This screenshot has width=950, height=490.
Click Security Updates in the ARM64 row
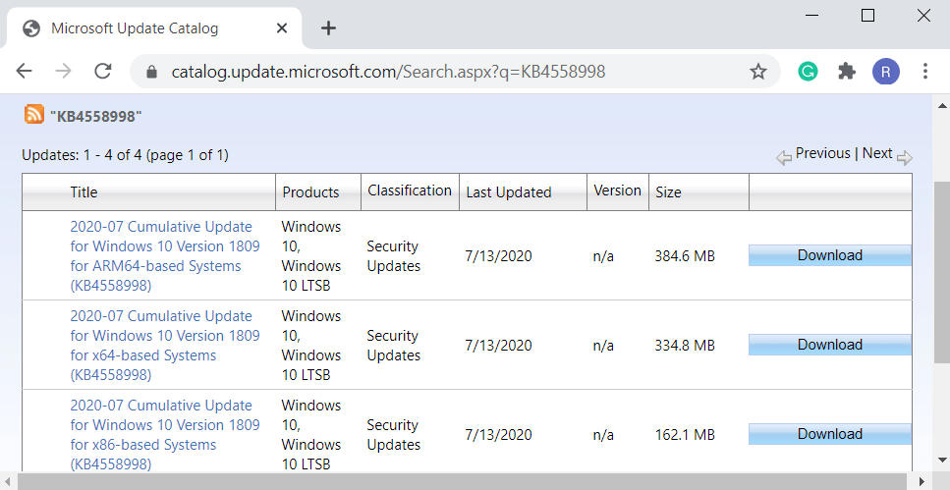click(x=394, y=256)
